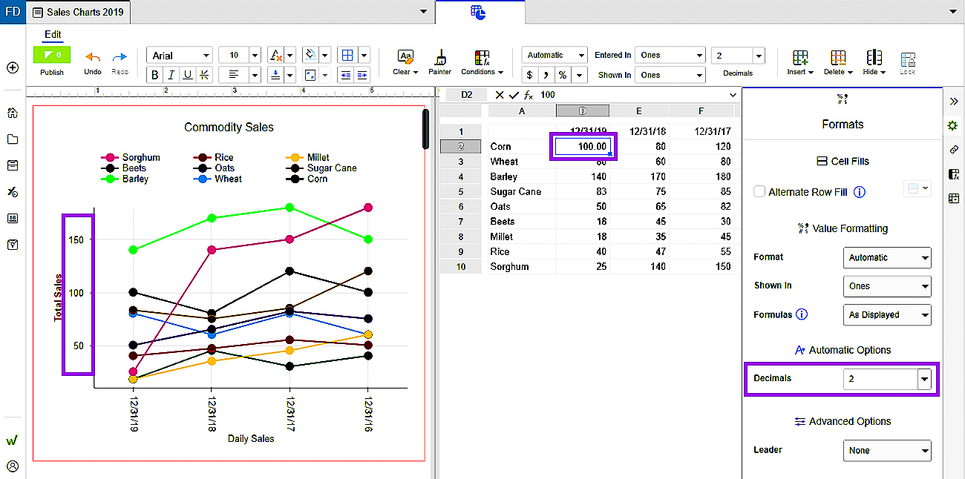This screenshot has height=479, width=965.
Task: Click the green Publish button
Action: coord(51,56)
